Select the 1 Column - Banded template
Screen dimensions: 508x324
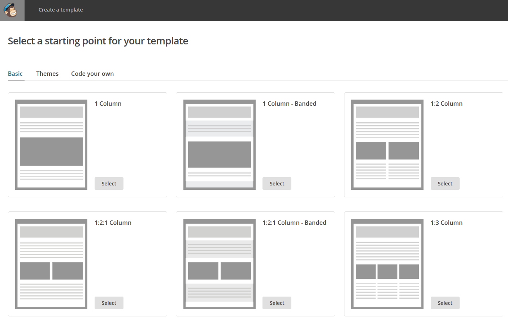point(277,183)
